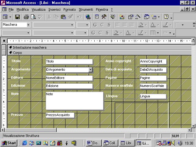Open the Modifica menu
The width and height of the screenshot is (196, 147).
(22, 9)
